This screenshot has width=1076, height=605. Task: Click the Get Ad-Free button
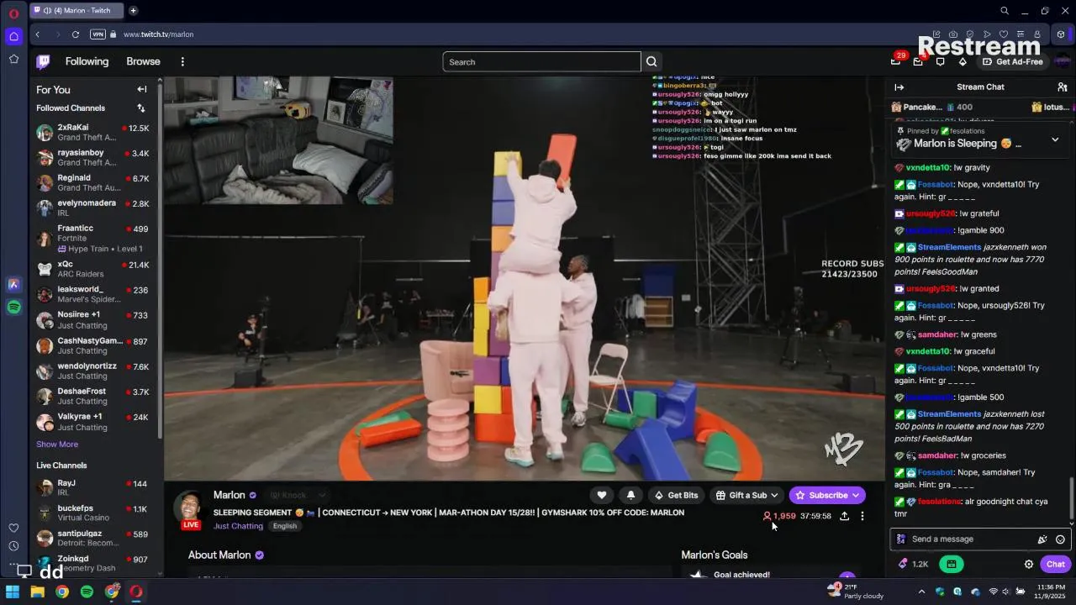[x=1012, y=61]
